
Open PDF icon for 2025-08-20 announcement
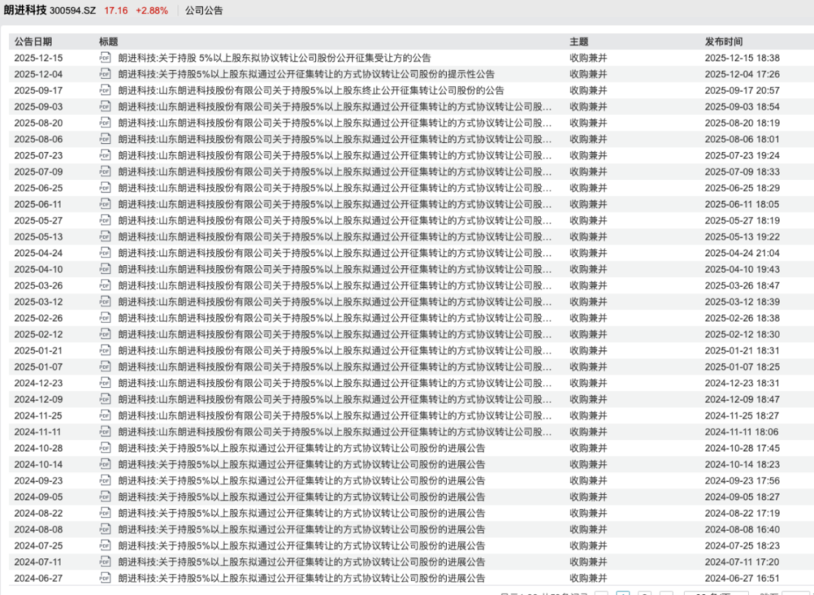105,123
